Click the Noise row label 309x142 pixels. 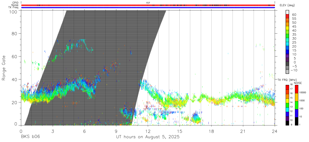(x=15, y=5)
